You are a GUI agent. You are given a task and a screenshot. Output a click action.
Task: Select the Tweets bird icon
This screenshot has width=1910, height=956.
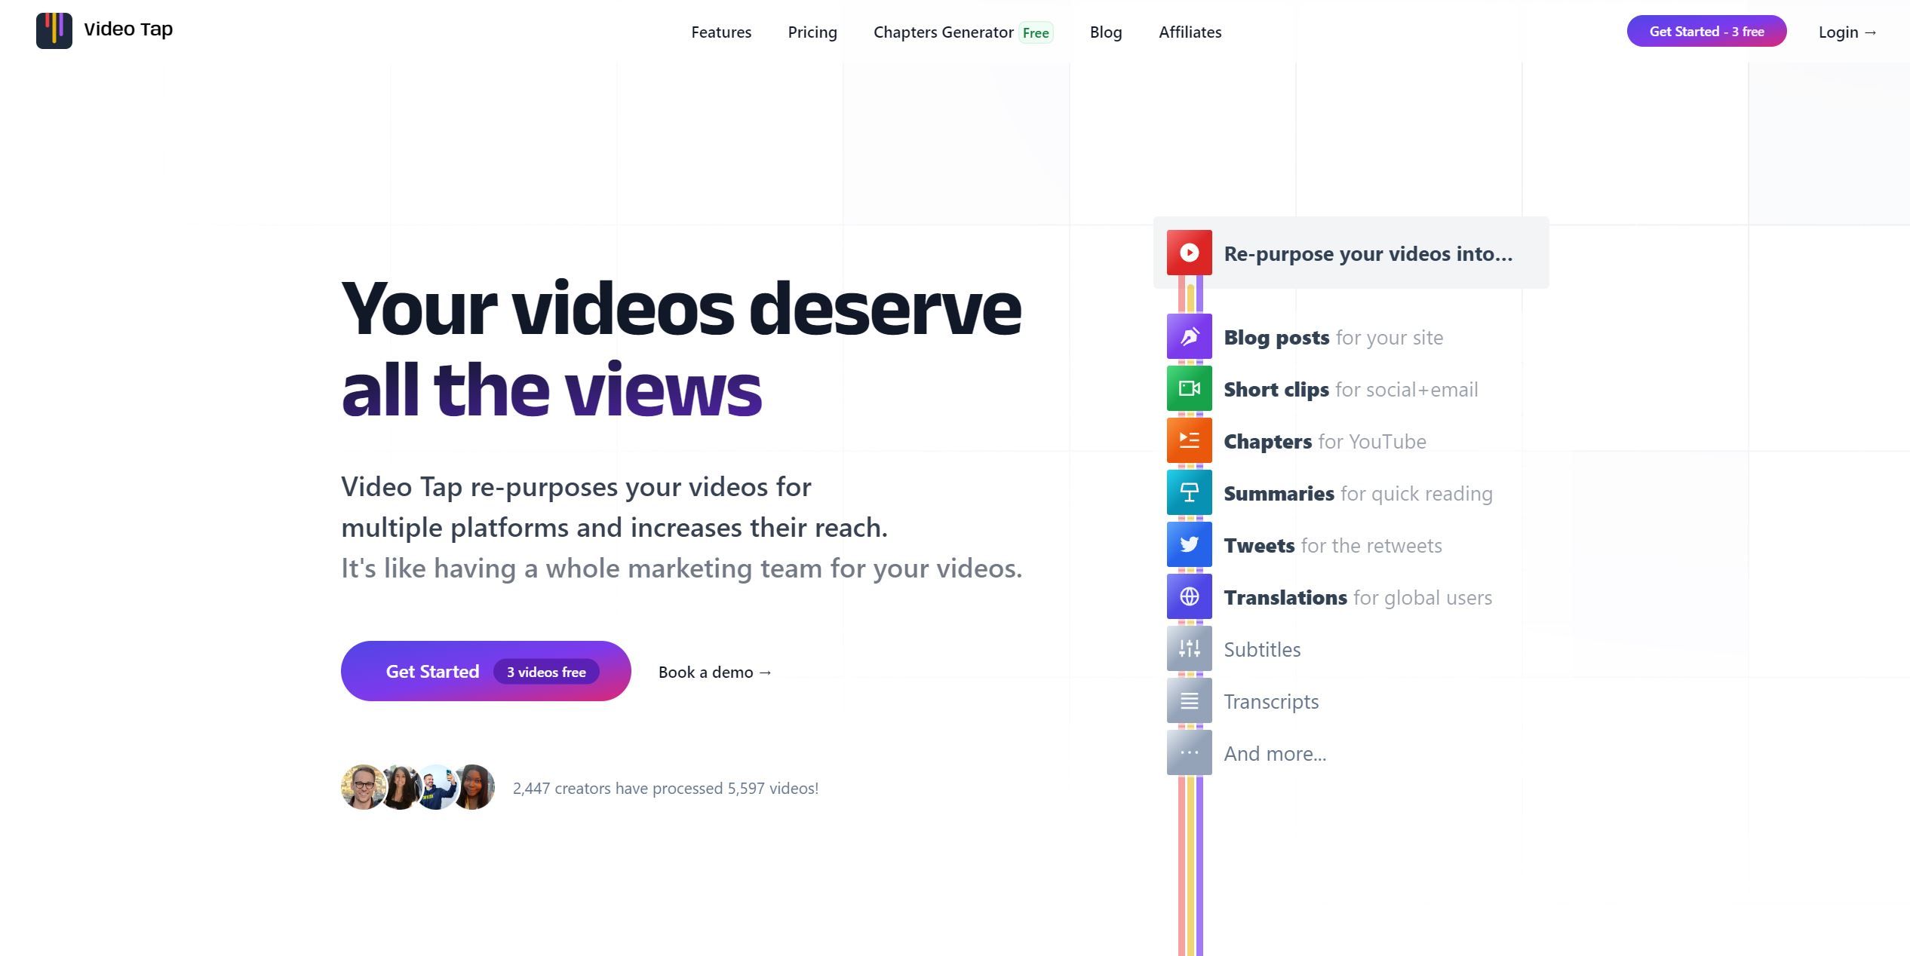pyautogui.click(x=1188, y=544)
